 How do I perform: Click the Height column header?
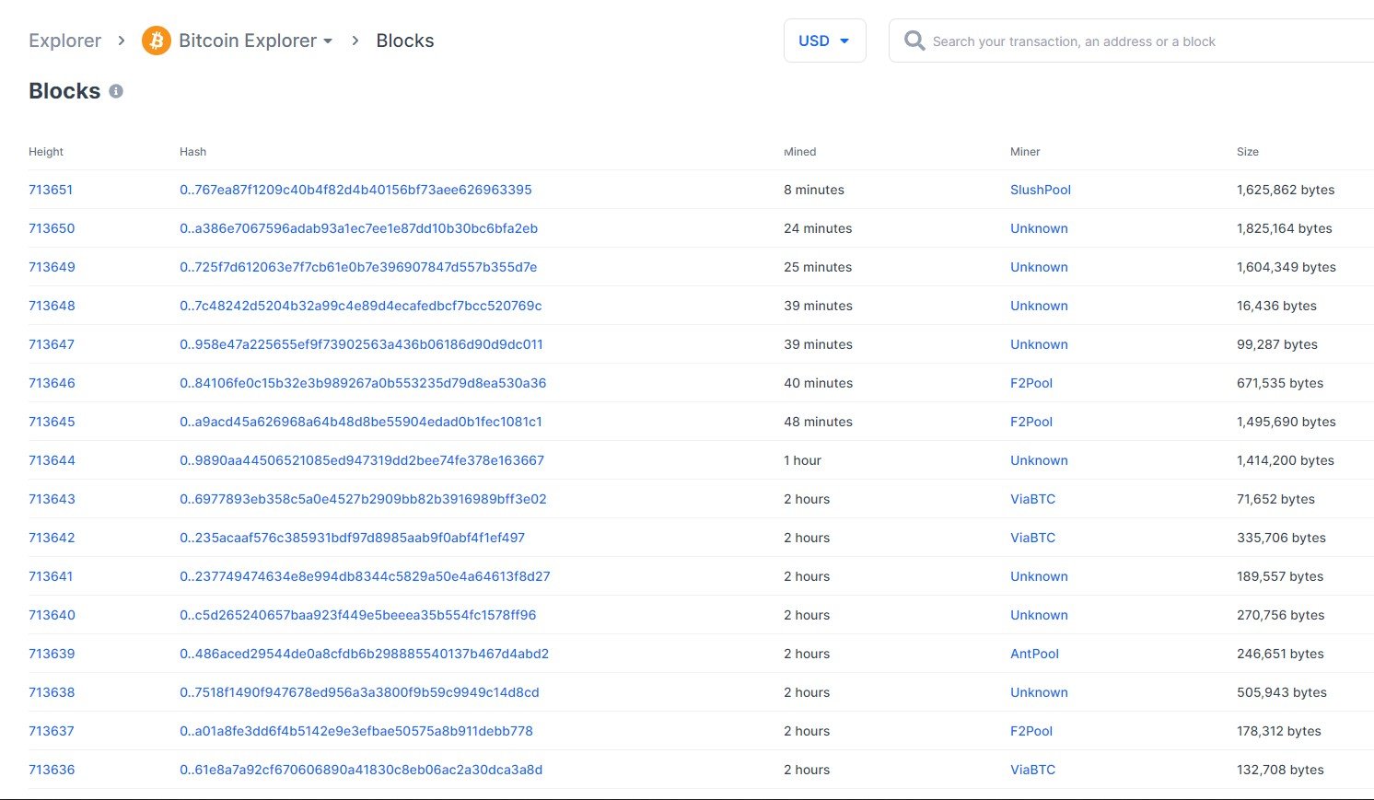pos(46,152)
